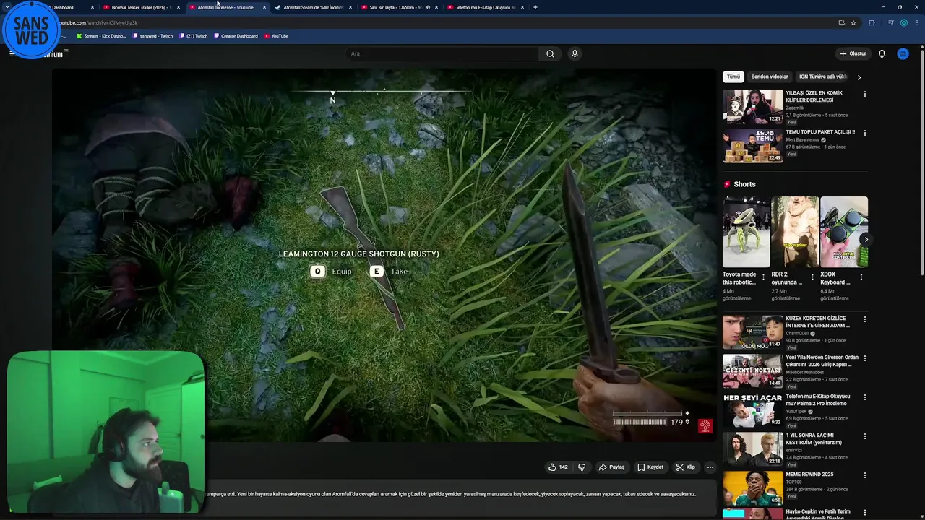
Task: Mute the Sıfır Bir Tayfa tab audio
Action: pyautogui.click(x=428, y=7)
